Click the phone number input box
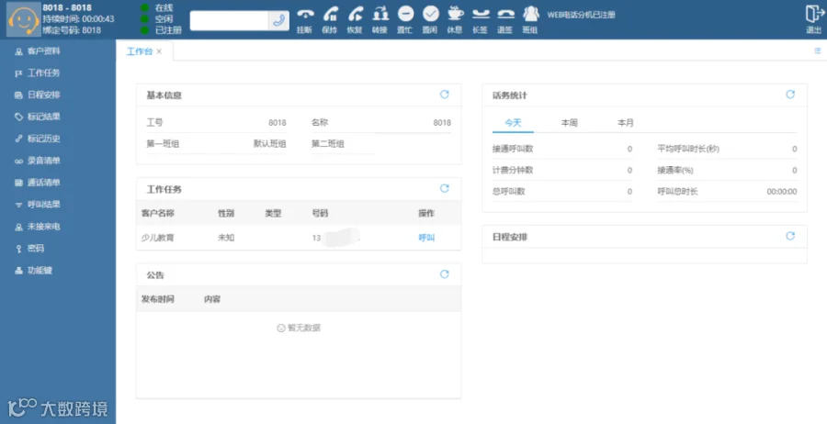827x424 pixels. point(230,20)
